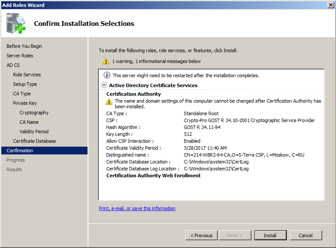Navigate to the Setup Type page
Viewport: 336px width, 248px height.
25,84
